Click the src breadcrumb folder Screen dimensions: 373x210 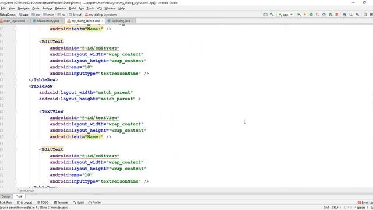pyautogui.click(x=36, y=15)
